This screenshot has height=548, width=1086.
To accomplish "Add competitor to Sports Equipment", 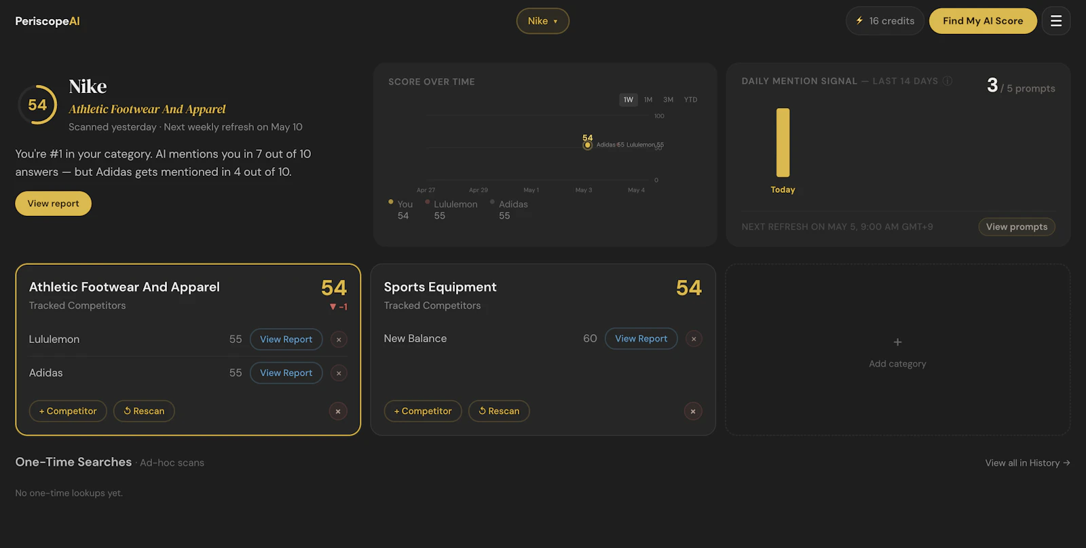I will 423,411.
